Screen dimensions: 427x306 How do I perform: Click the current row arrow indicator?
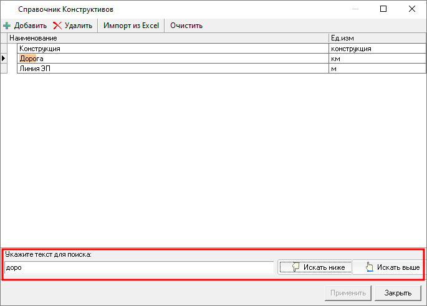pyautogui.click(x=4, y=58)
